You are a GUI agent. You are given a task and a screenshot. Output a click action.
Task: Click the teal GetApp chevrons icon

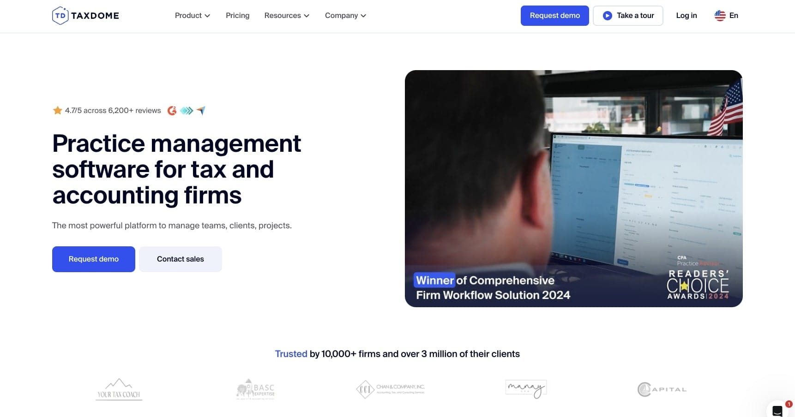coord(187,111)
